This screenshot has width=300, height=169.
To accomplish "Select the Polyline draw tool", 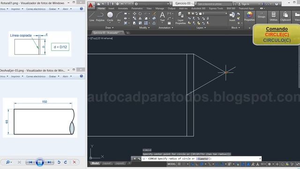I will point(100,17).
